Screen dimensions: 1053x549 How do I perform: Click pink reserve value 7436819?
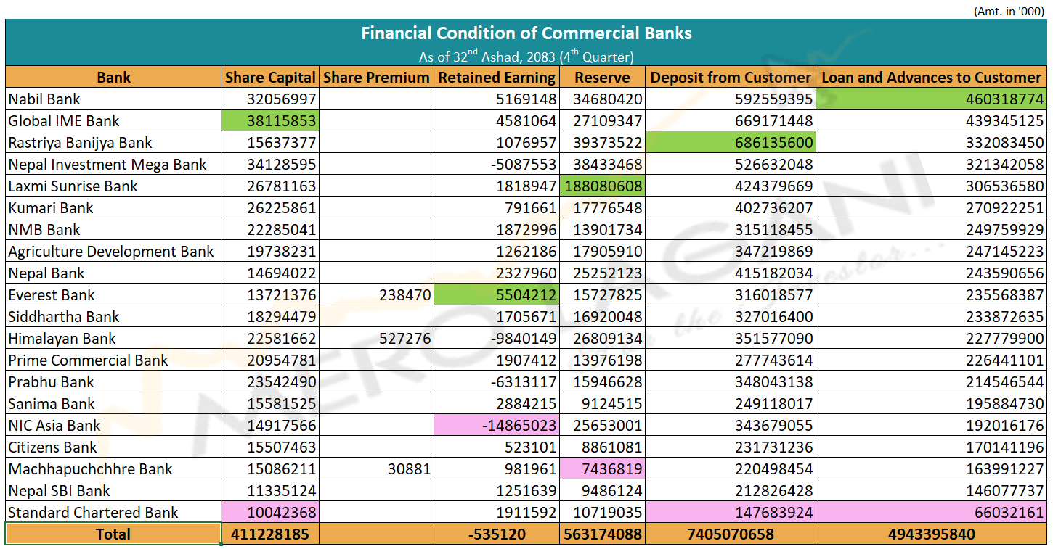[x=602, y=469]
